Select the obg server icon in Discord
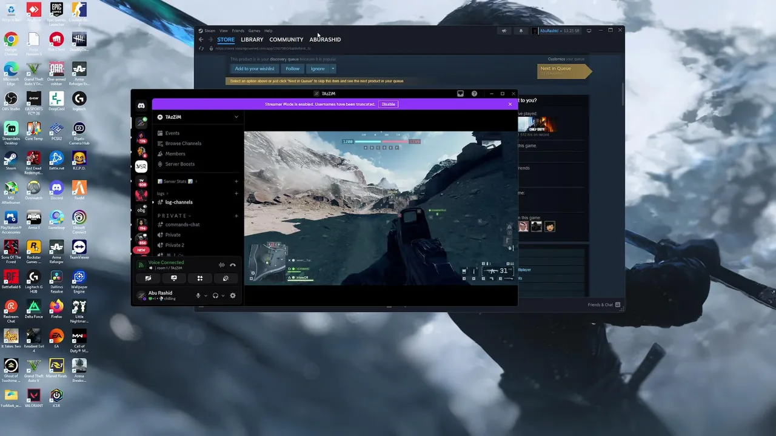This screenshot has width=776, height=436. [x=141, y=210]
